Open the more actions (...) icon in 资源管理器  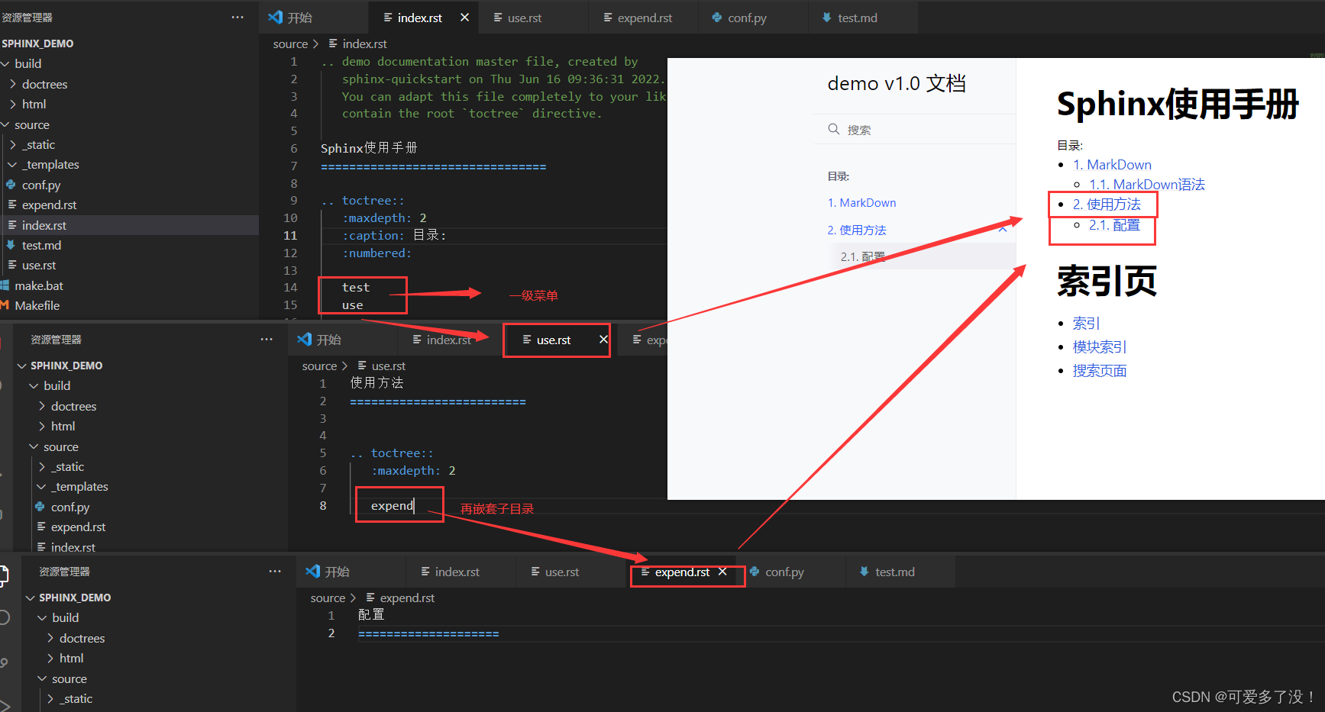coord(237,16)
